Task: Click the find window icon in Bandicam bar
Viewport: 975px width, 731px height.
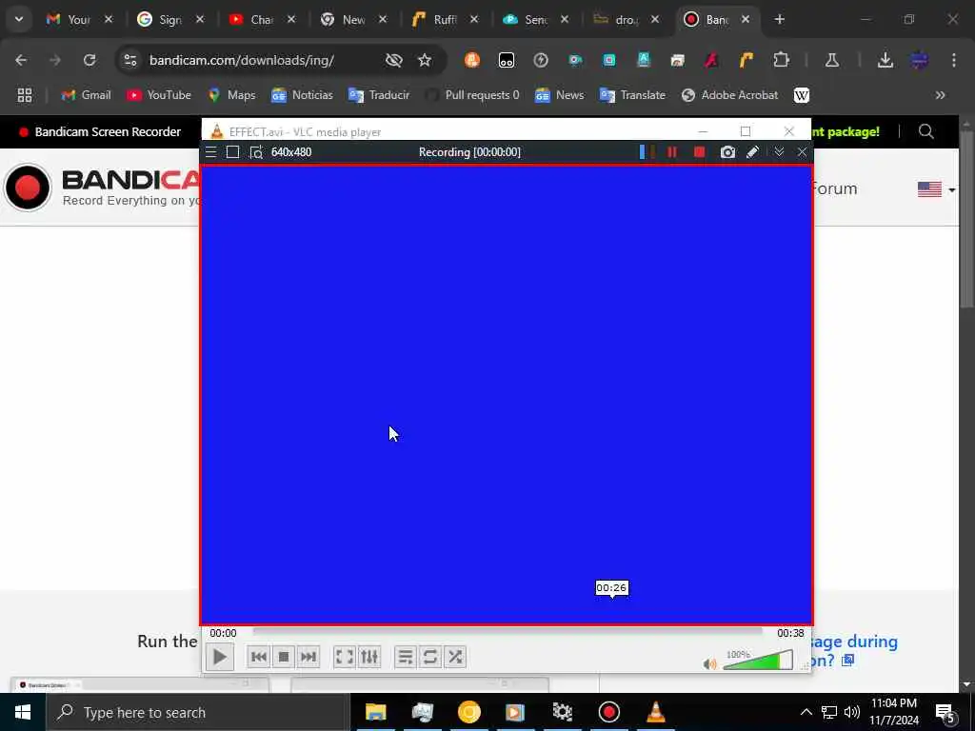Action: pyautogui.click(x=256, y=152)
